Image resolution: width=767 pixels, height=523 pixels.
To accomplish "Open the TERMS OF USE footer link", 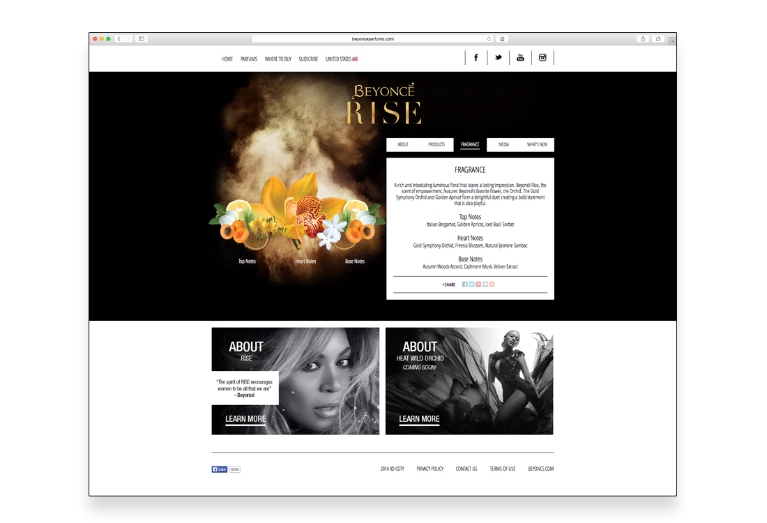I will [502, 469].
